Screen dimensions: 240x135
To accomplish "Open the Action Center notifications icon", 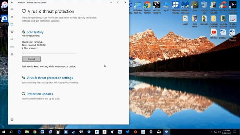I will click(235, 132).
